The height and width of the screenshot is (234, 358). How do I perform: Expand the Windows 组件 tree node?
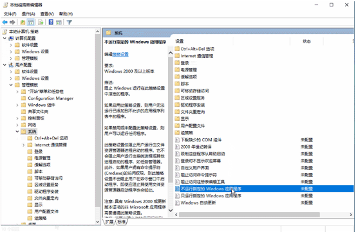tap(17, 105)
